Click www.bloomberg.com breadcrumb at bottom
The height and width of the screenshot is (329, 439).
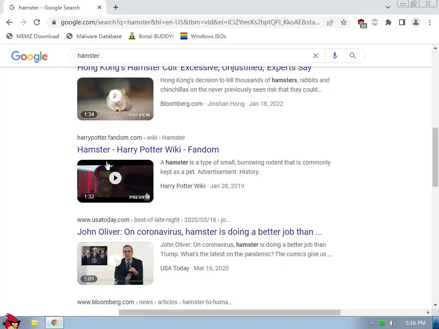(105, 302)
